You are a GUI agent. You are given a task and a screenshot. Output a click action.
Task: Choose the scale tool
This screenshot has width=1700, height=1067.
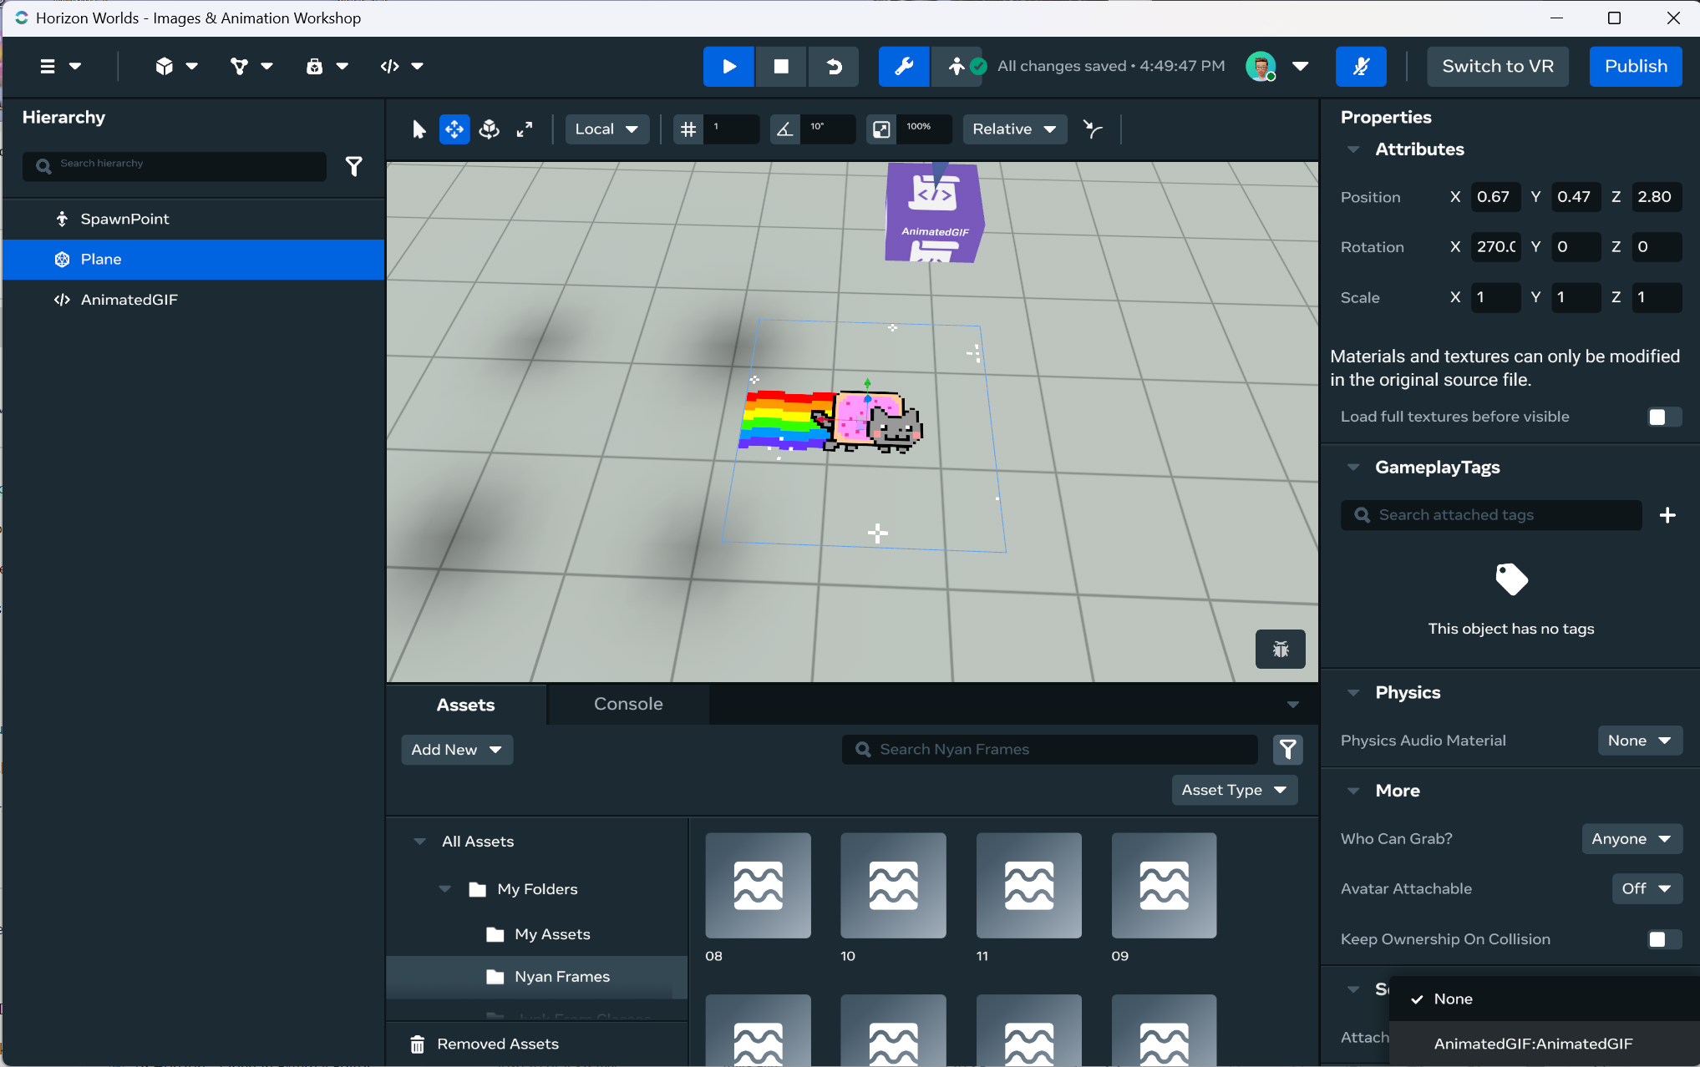point(525,129)
